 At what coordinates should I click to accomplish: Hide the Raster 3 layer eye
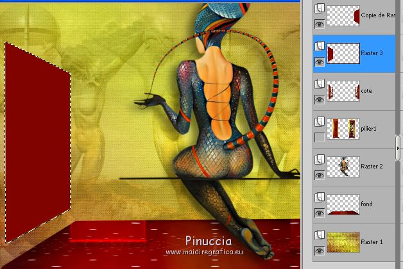320,61
